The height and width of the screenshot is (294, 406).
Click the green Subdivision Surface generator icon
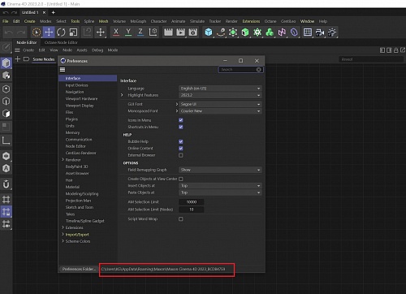[x=233, y=32]
